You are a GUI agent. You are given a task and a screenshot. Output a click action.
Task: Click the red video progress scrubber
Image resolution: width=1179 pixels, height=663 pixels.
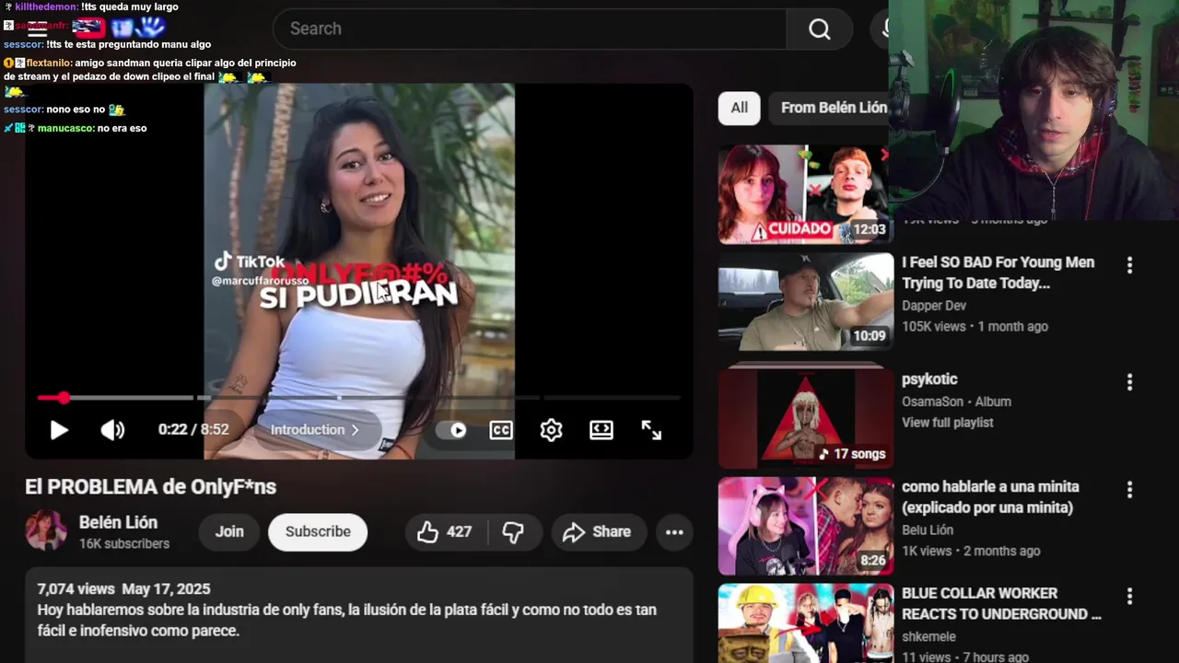pos(64,398)
